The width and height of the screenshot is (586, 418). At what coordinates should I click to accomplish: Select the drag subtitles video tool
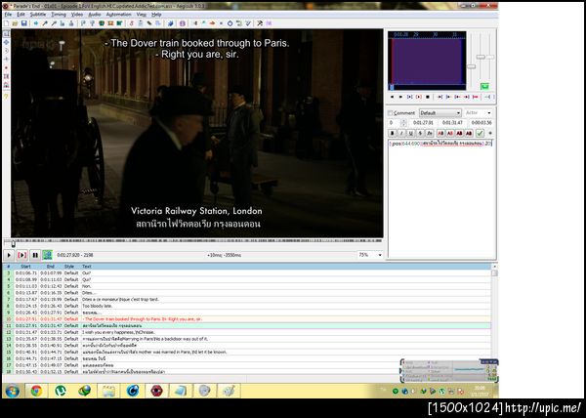point(7,42)
